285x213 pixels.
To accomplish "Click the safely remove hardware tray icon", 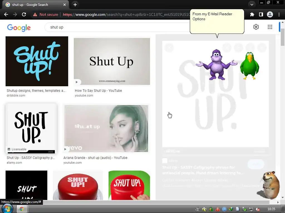I will pyautogui.click(x=244, y=209).
